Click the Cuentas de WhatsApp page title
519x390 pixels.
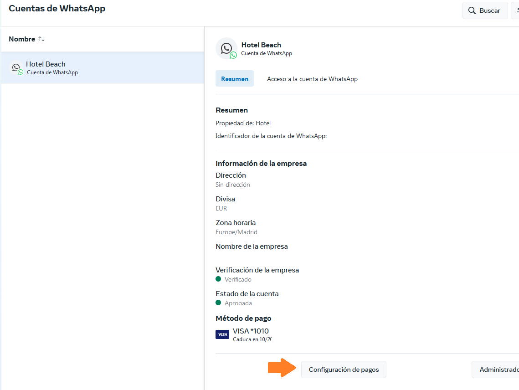(57, 9)
